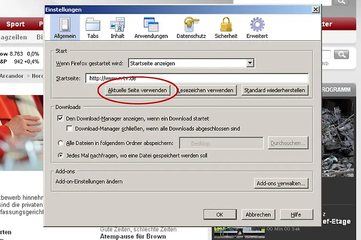
Task: Click into the Startseite URL field
Action: pyautogui.click(x=196, y=78)
